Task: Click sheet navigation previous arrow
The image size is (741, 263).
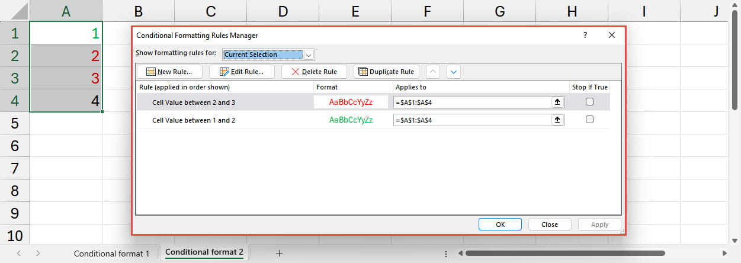Action: [19, 253]
